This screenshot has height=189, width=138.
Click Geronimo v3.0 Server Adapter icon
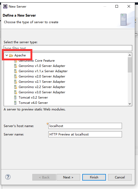coord(16,92)
